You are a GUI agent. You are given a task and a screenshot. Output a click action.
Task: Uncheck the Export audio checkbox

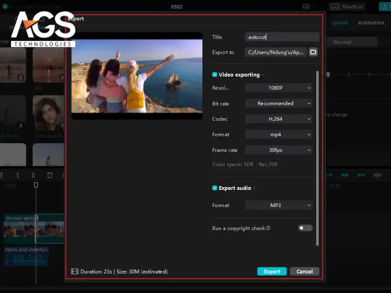215,188
